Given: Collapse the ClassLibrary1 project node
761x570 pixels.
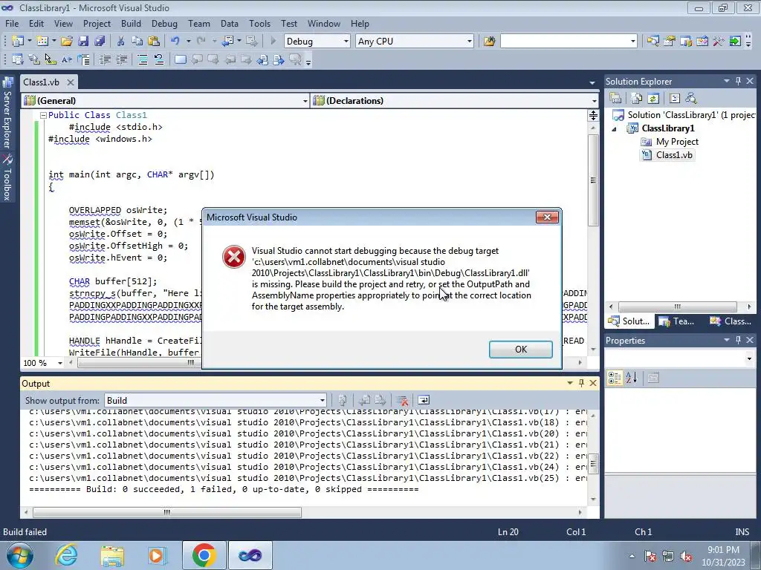Looking at the screenshot, I should (614, 128).
